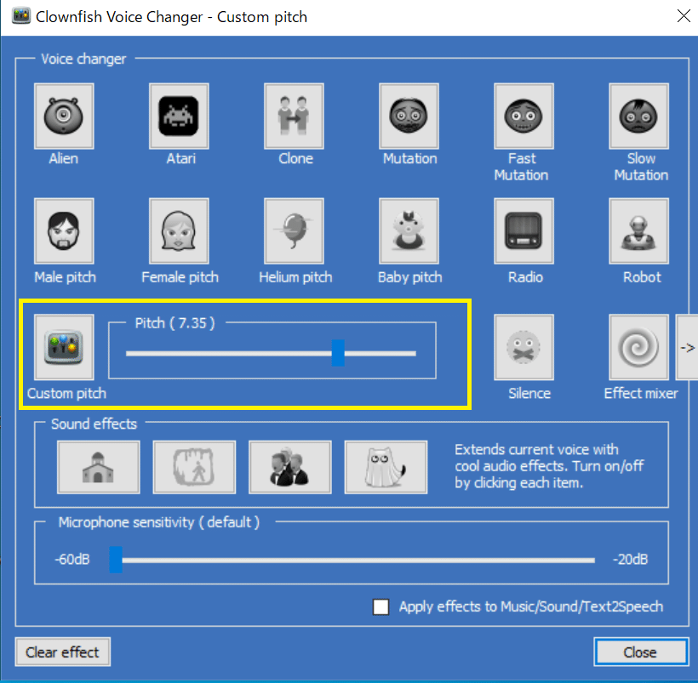The height and width of the screenshot is (683, 698).
Task: Click the -20dB sensitivity label
Action: 631,560
